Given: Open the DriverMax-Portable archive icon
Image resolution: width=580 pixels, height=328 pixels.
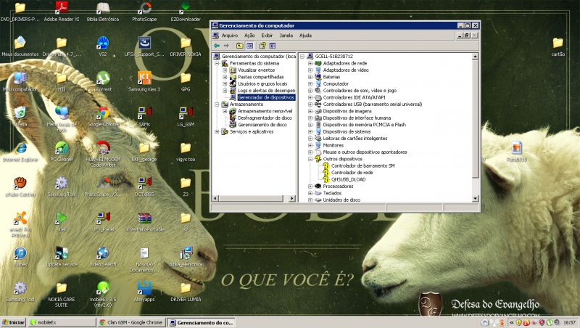Looking at the screenshot, I should point(144,222).
